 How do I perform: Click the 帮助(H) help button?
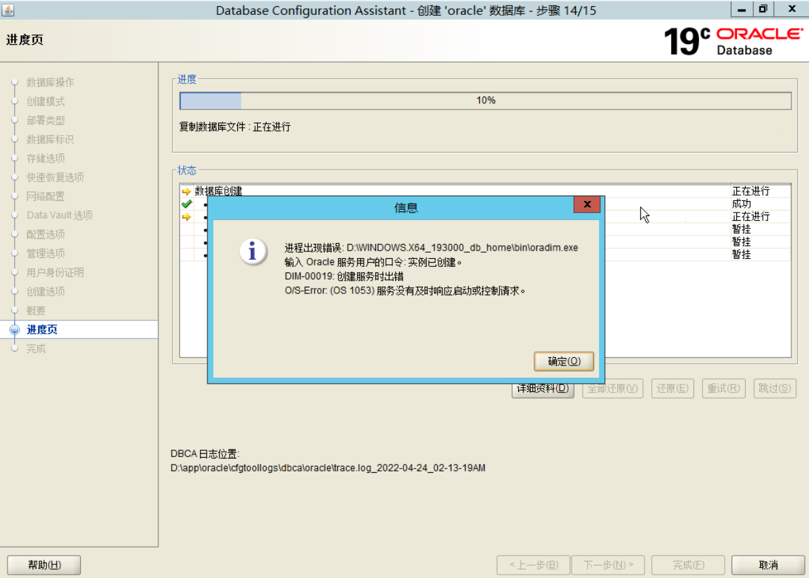coord(44,565)
